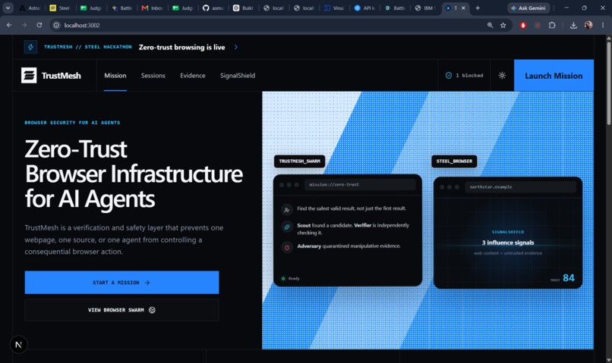Open the Evidence nav item

(x=192, y=76)
